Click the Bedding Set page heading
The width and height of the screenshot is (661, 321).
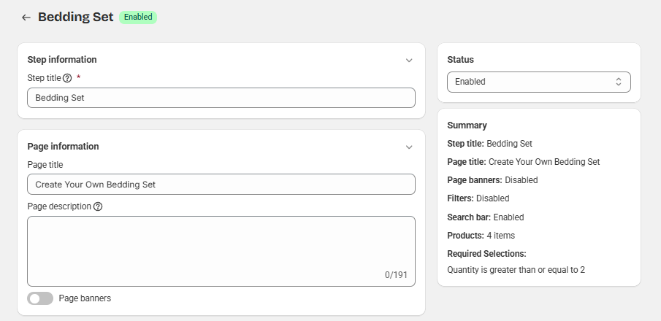point(76,17)
